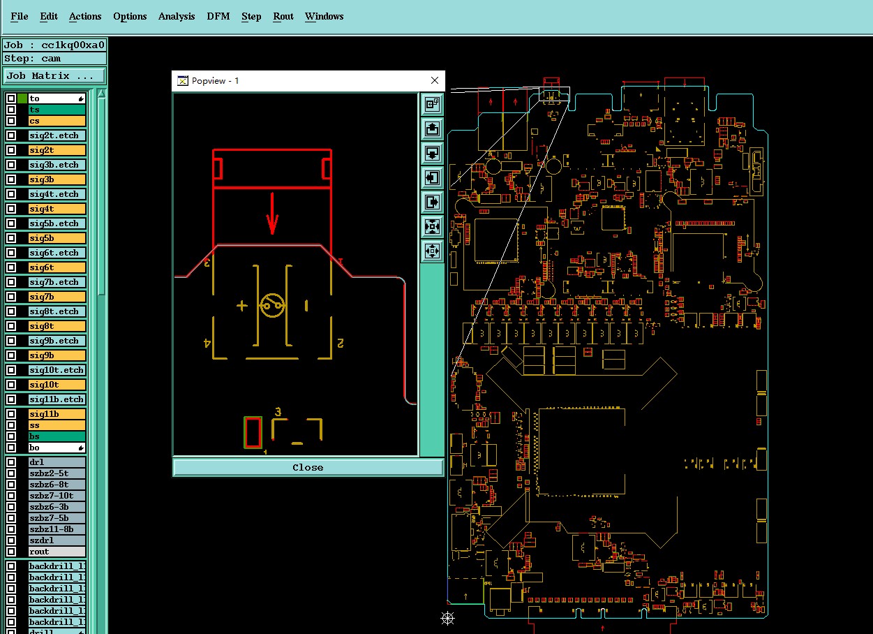
Task: Select the sig3b layer name
Action: click(x=57, y=179)
